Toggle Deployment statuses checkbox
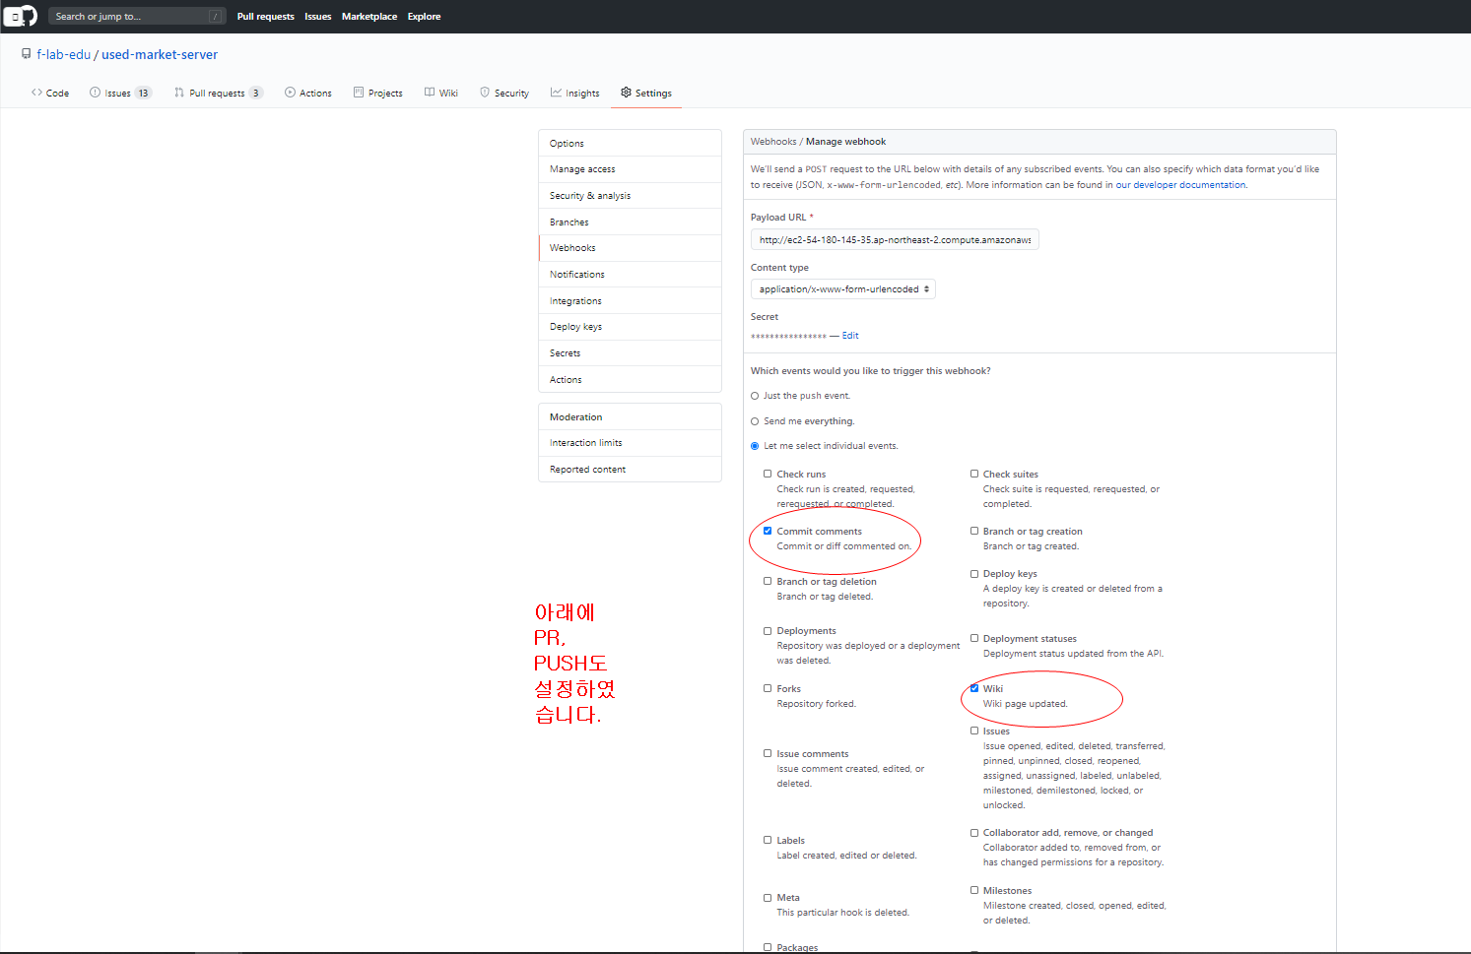This screenshot has width=1471, height=954. pos(974,638)
